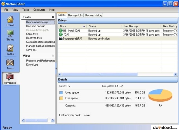
Task: Click the Ready status bar text
Action: click(7, 127)
